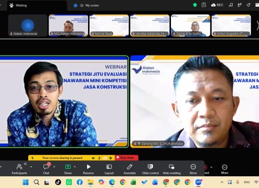Viewport: 259px width, 188px height.
Task: Resume the paused screen share
Action: point(89,169)
